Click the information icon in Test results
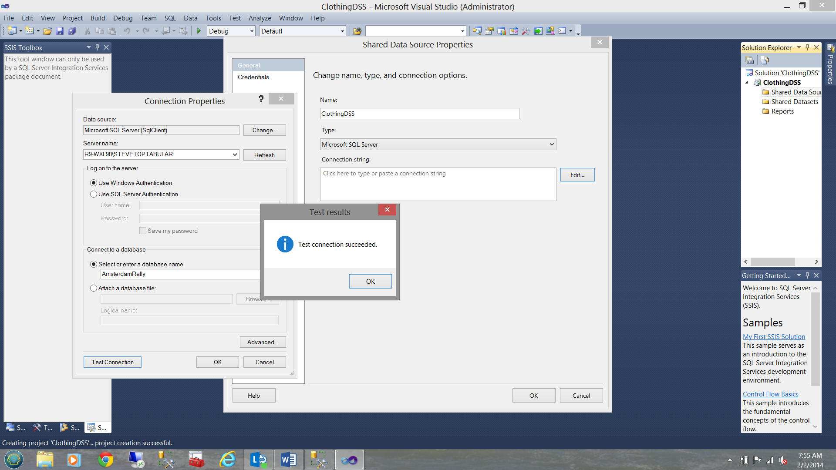This screenshot has height=470, width=836. pos(285,244)
